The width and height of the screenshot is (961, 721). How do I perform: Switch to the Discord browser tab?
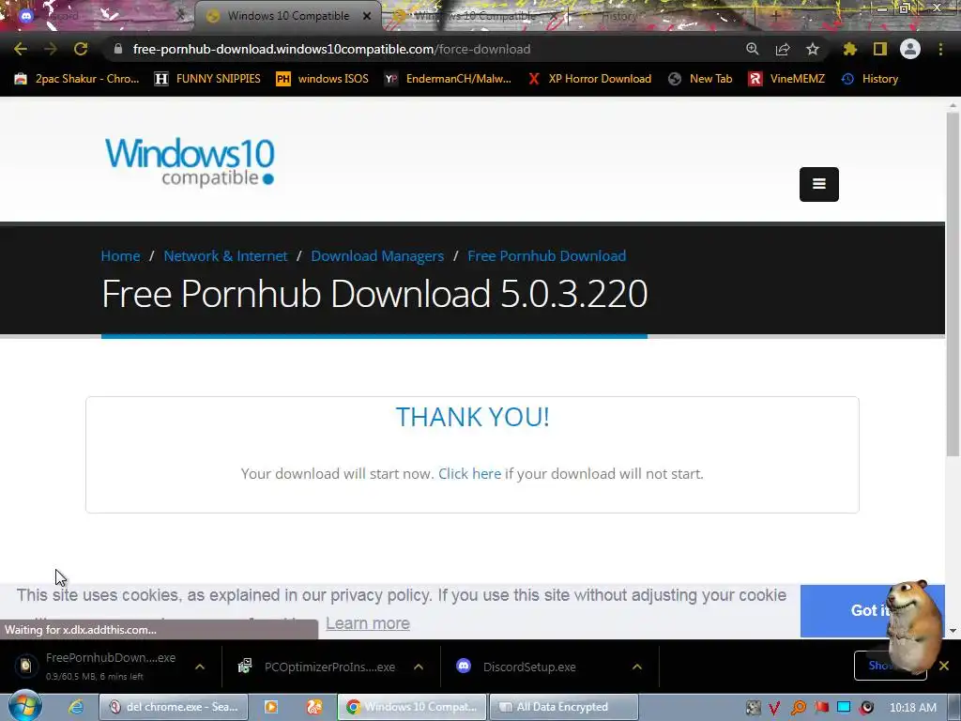(x=92, y=16)
